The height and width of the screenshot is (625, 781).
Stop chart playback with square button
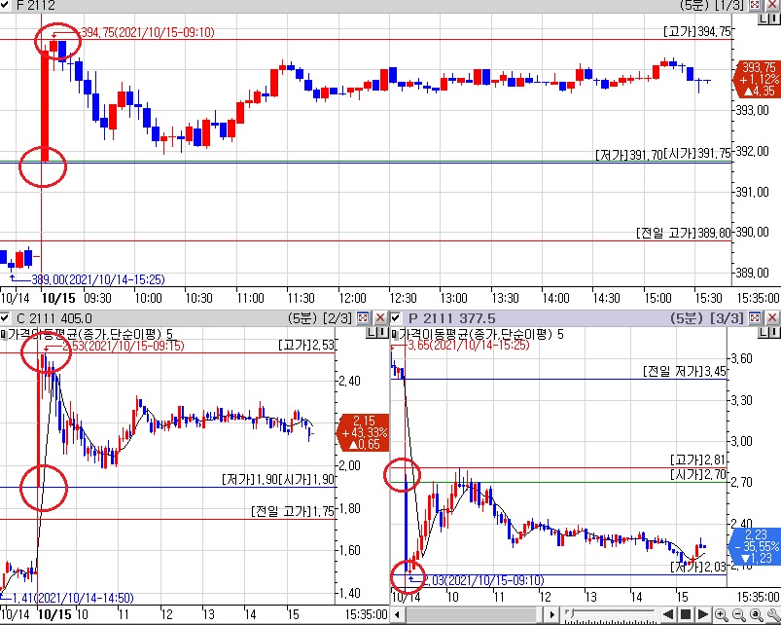point(686,614)
